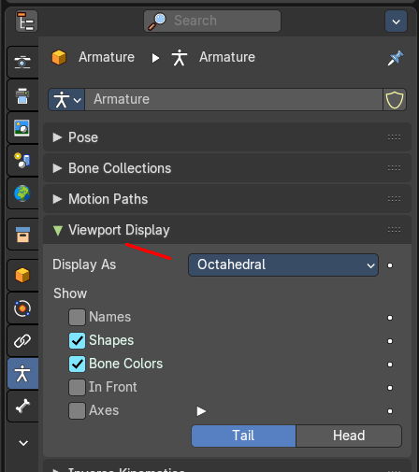Switch to View Layer properties tab
The width and height of the screenshot is (419, 472).
click(22, 128)
